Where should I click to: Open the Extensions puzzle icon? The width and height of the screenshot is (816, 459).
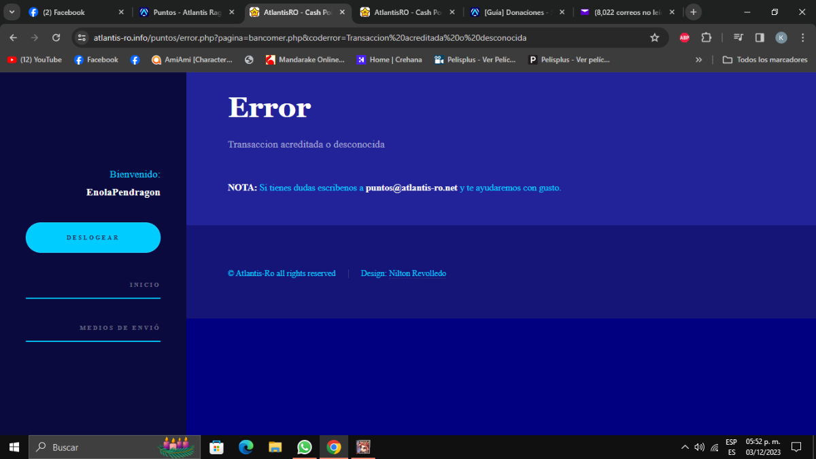(706, 37)
